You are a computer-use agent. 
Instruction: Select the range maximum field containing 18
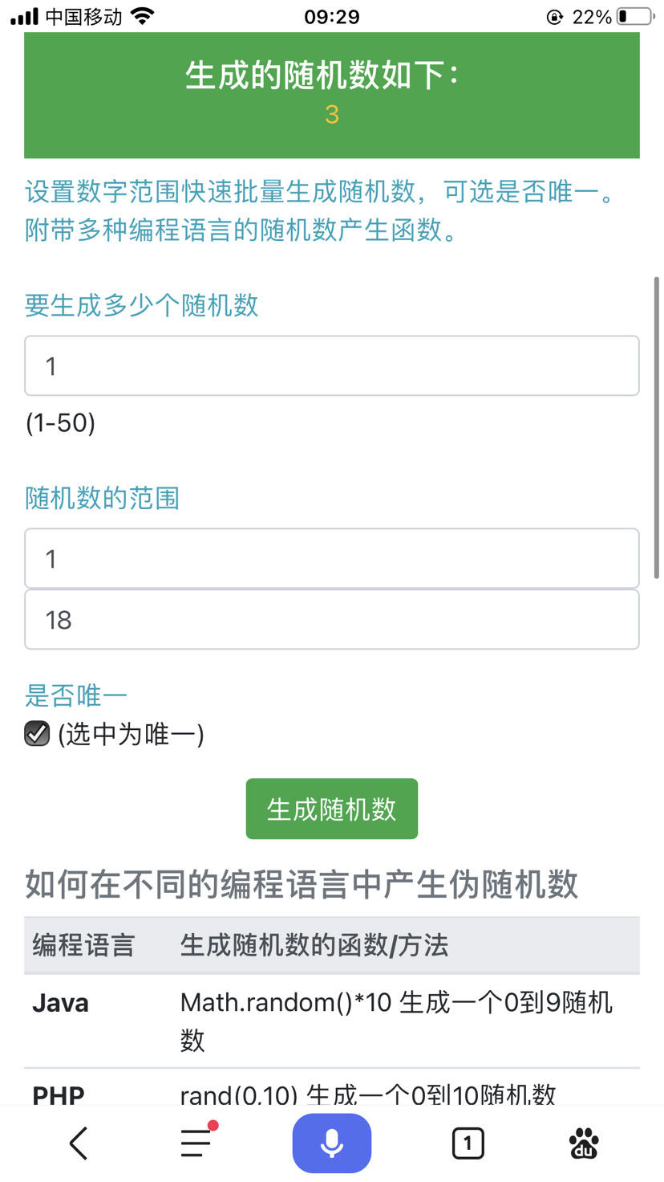pos(332,619)
